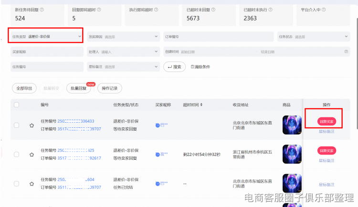Select the 已超时未回复 5673 card
This screenshot has width=358, height=207.
(209, 15)
